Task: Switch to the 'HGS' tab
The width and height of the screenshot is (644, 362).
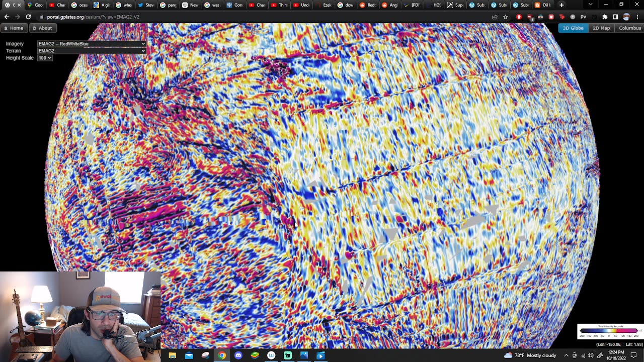Action: coord(434,5)
